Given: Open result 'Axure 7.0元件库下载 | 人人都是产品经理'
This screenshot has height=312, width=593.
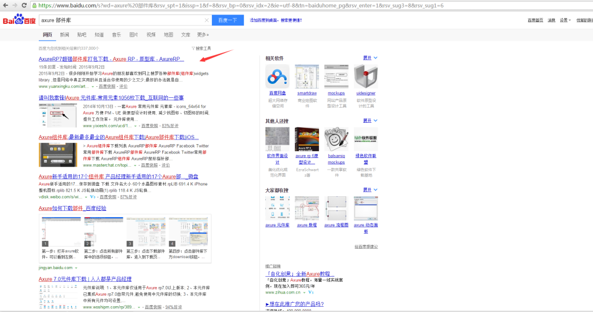Looking at the screenshot, I should [x=85, y=279].
